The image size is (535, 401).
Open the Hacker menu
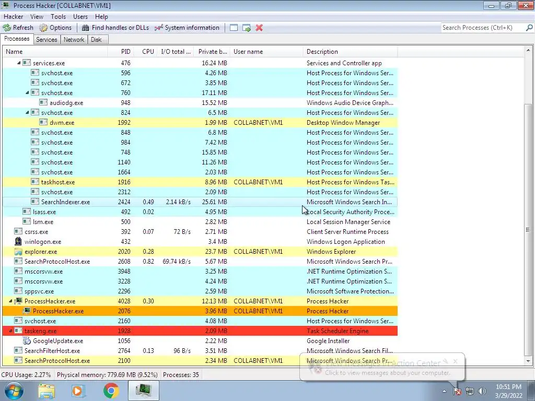coord(13,17)
